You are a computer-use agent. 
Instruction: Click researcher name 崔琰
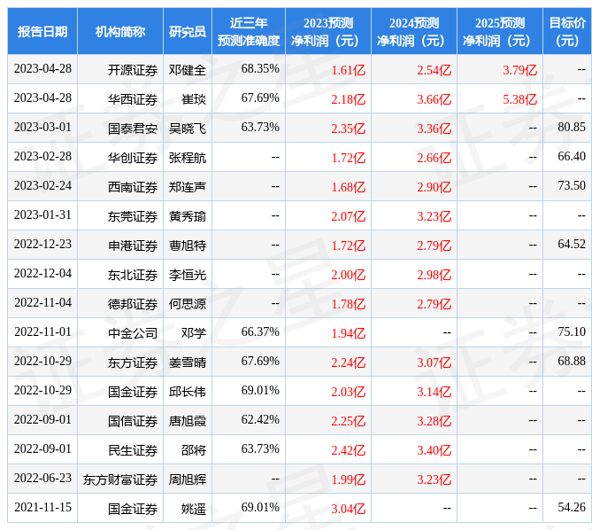(x=194, y=99)
